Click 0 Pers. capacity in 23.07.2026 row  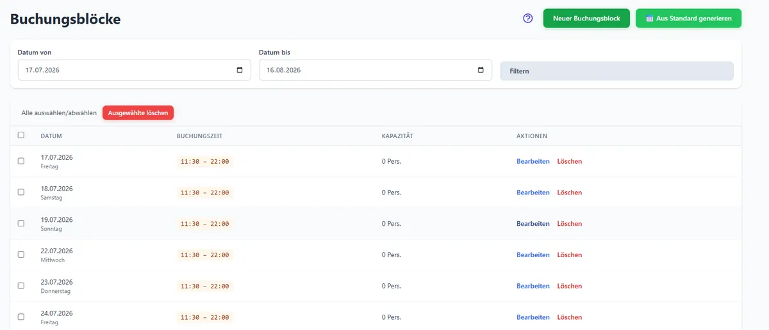click(392, 286)
